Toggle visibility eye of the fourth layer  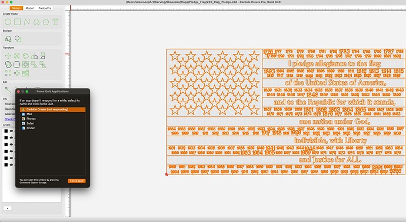[11, 151]
